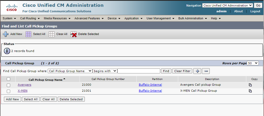Open the Call Pickup Group Name field dropdown
The image size is (264, 116).
tap(70, 71)
